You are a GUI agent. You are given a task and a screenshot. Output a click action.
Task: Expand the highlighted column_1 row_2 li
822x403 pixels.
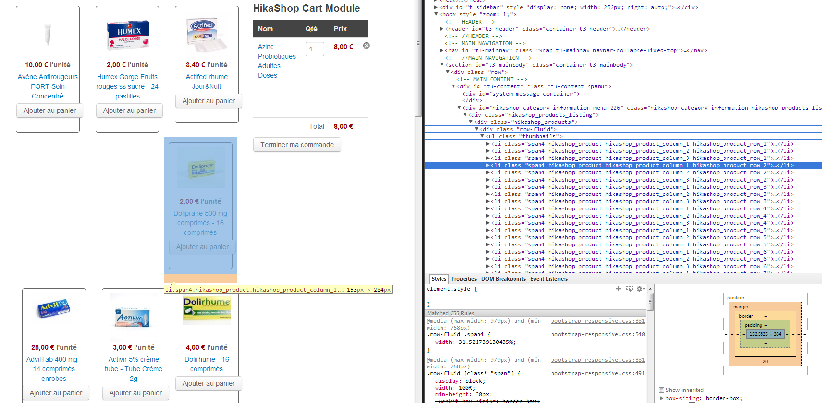click(x=488, y=165)
